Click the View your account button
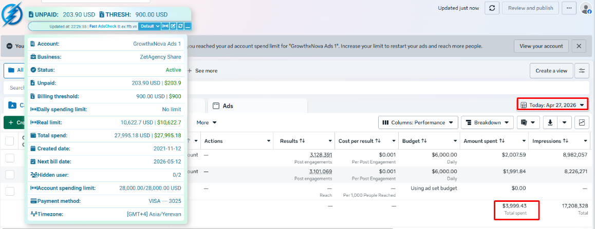The height and width of the screenshot is (229, 595). (x=541, y=46)
